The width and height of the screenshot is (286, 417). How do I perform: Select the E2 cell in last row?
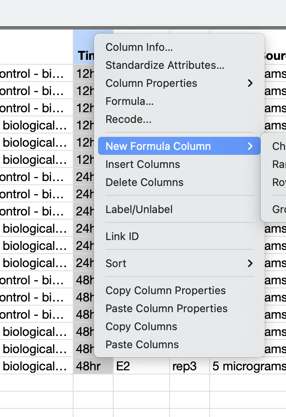pyautogui.click(x=123, y=366)
